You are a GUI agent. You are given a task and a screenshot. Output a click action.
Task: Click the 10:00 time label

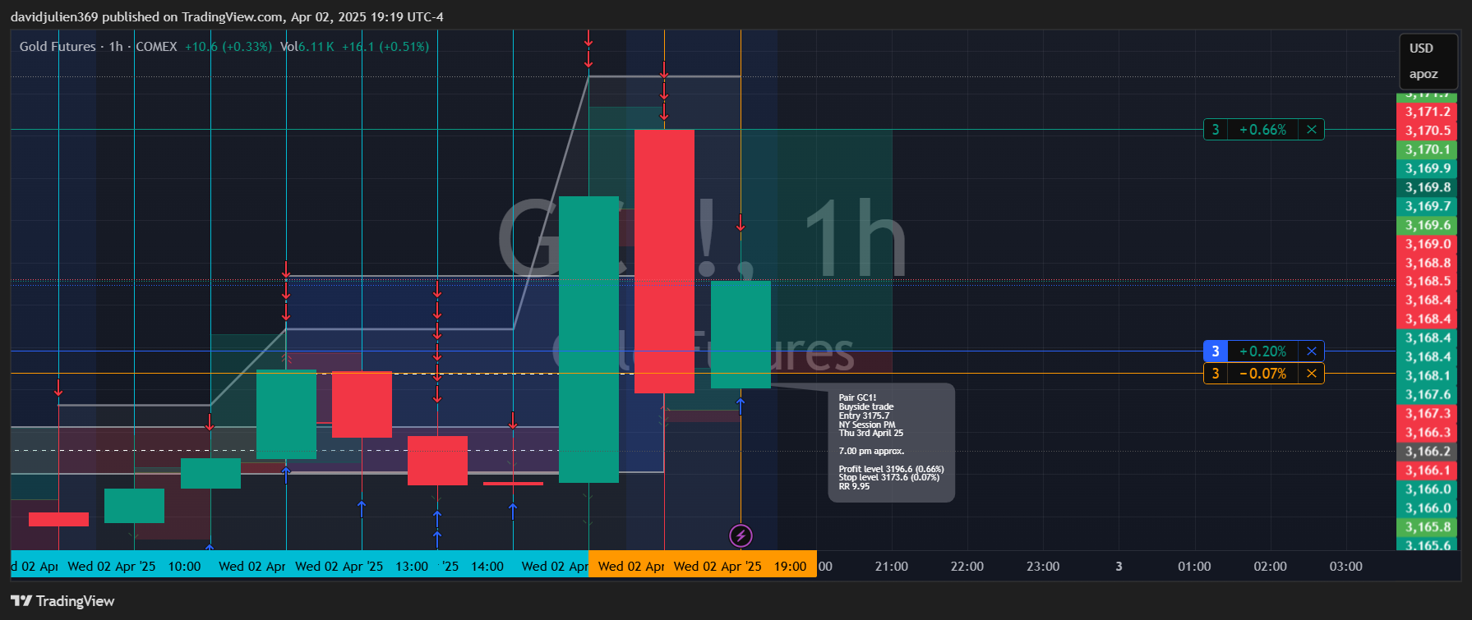[x=184, y=567]
